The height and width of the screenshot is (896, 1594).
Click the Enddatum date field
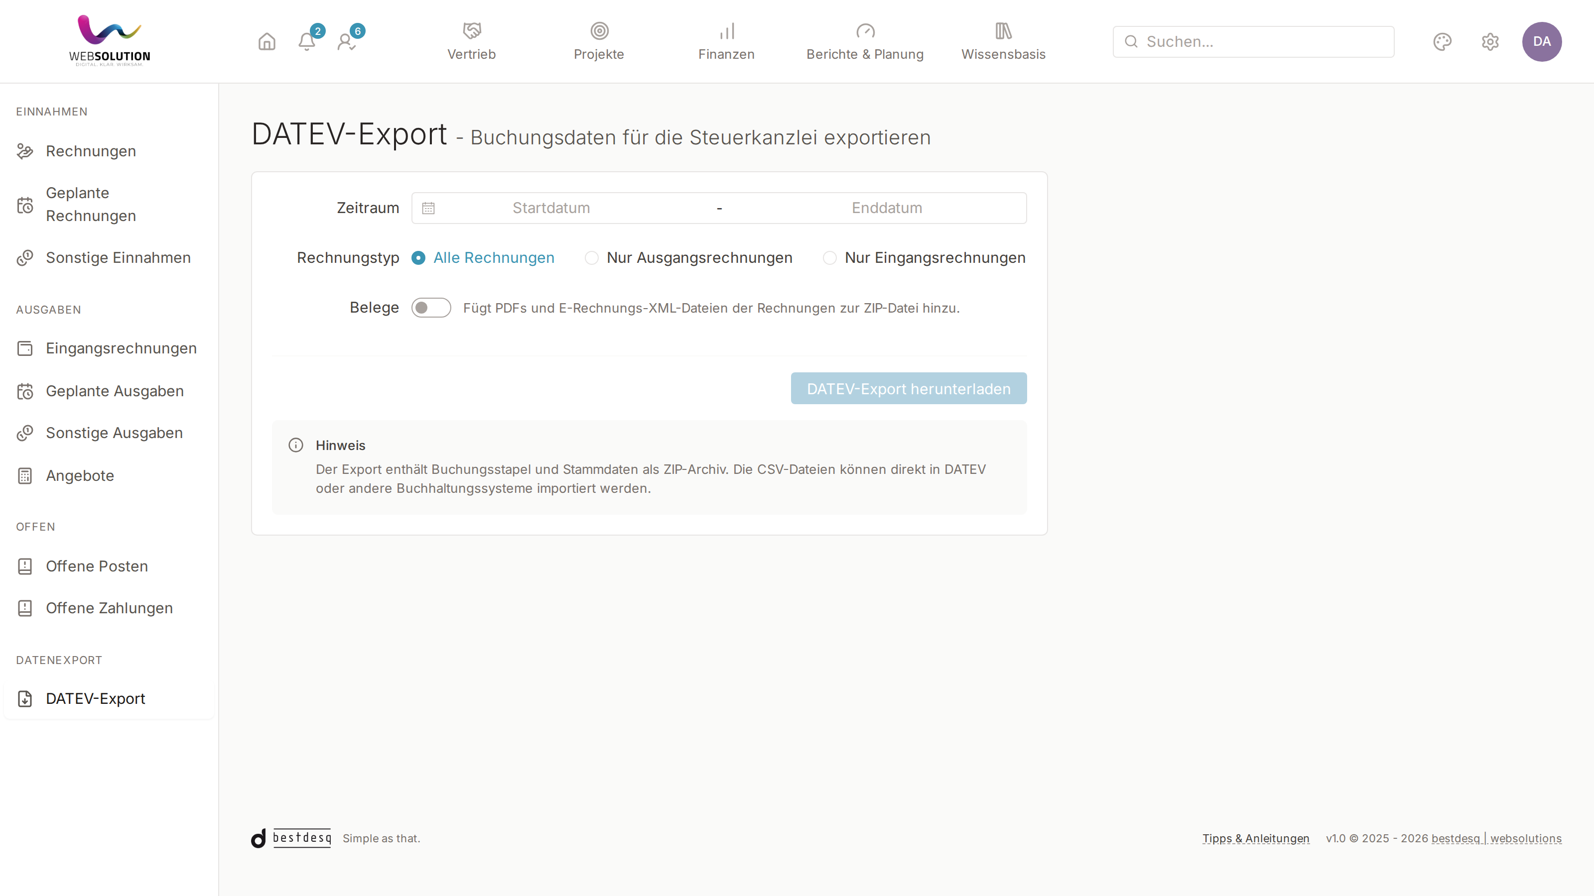(x=887, y=209)
